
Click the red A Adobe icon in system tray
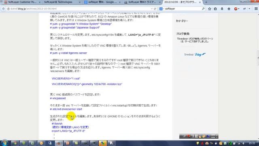pos(202,143)
